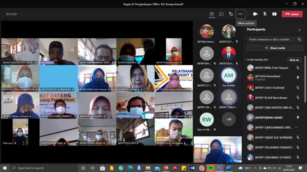Show hidden system tray icons

coord(255,168)
